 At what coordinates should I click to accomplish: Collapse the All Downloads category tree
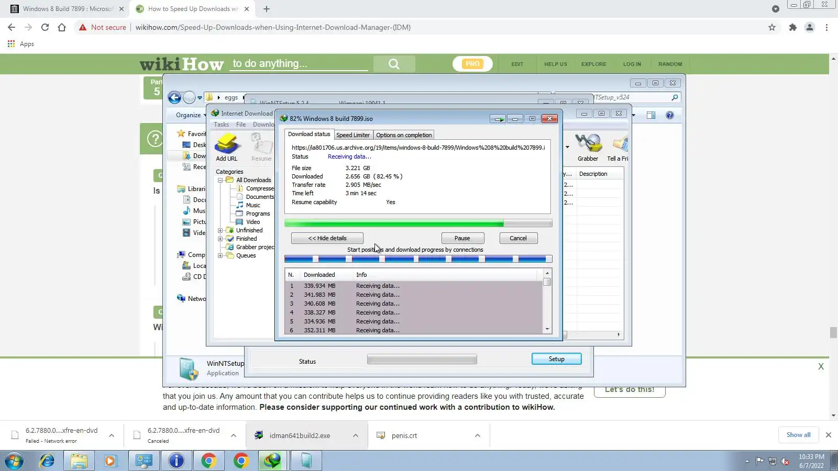pos(220,180)
